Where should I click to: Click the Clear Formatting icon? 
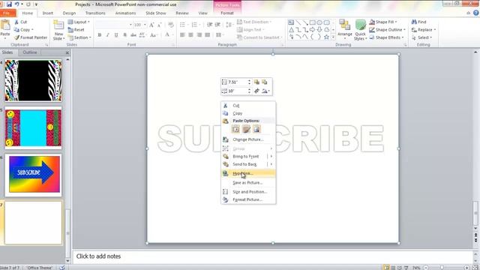point(171,25)
